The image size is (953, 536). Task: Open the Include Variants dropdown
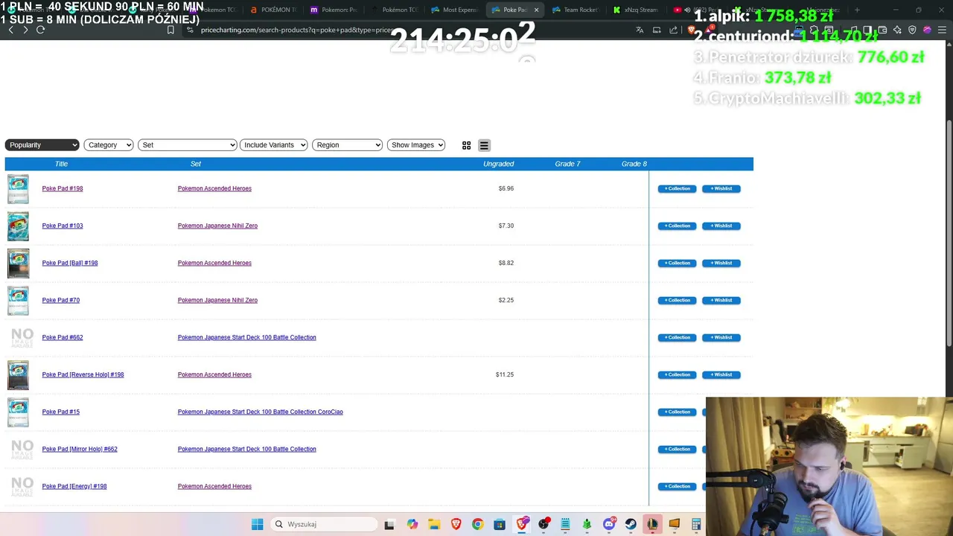274,145
